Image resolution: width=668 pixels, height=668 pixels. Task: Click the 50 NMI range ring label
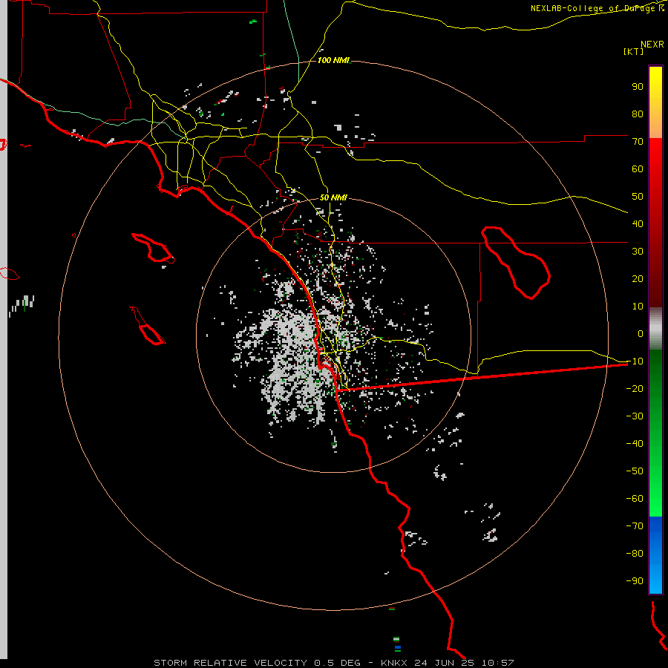click(x=333, y=197)
